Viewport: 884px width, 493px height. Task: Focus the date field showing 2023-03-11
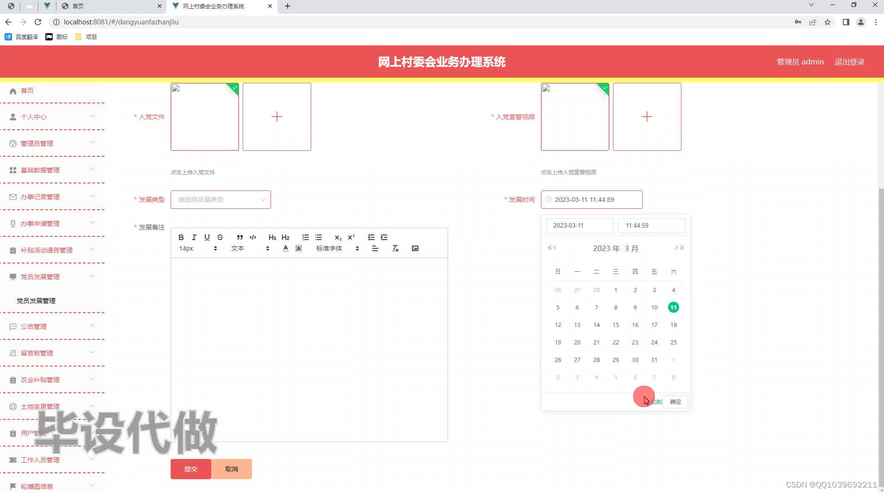point(580,226)
